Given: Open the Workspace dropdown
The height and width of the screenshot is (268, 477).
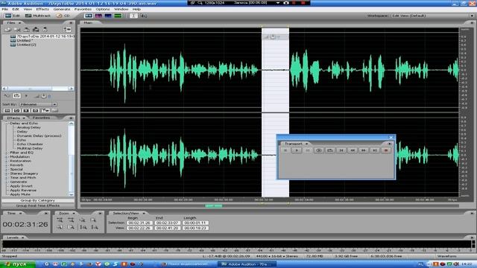Looking at the screenshot, I should coord(432,16).
